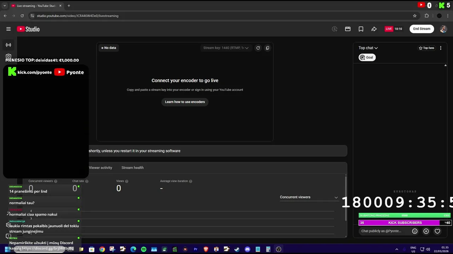Open the Studio hamburger menu

pos(8,29)
